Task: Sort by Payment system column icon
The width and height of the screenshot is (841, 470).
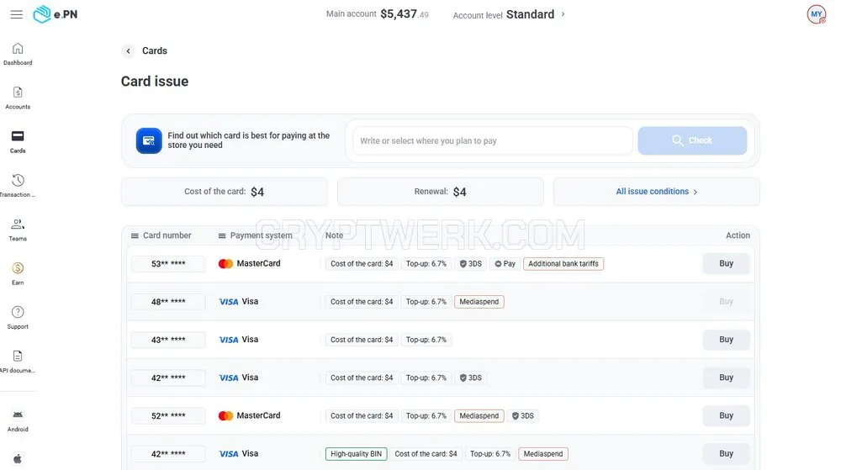Action: click(222, 235)
